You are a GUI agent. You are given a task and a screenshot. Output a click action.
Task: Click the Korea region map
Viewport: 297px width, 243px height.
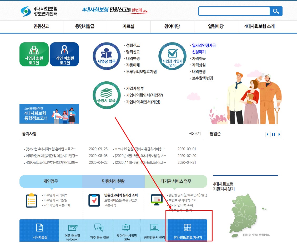pyautogui.click(x=243, y=216)
